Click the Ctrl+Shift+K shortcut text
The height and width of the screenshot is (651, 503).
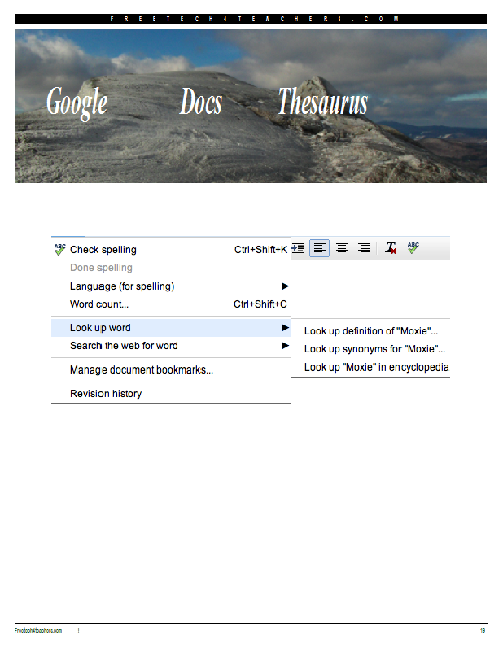[260, 250]
